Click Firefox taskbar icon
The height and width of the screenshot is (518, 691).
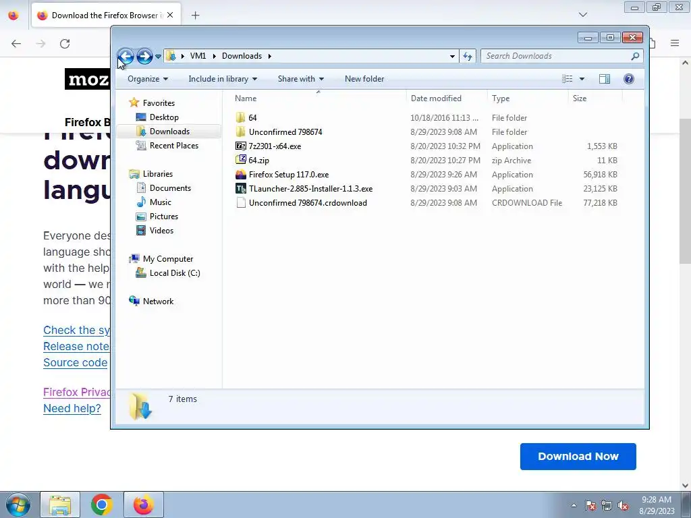click(143, 505)
